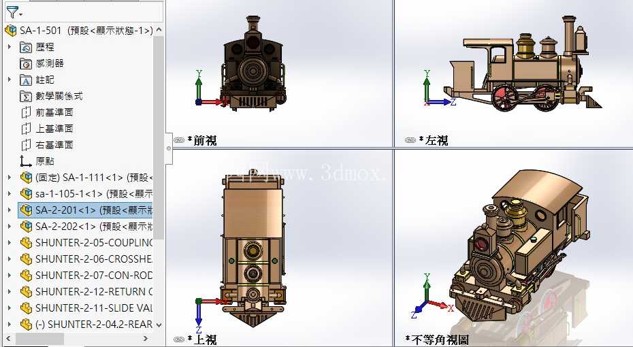The width and height of the screenshot is (633, 347).
Task: Expand the SHUNTER-2-06-CROSSHEAD node
Action: coord(10,259)
